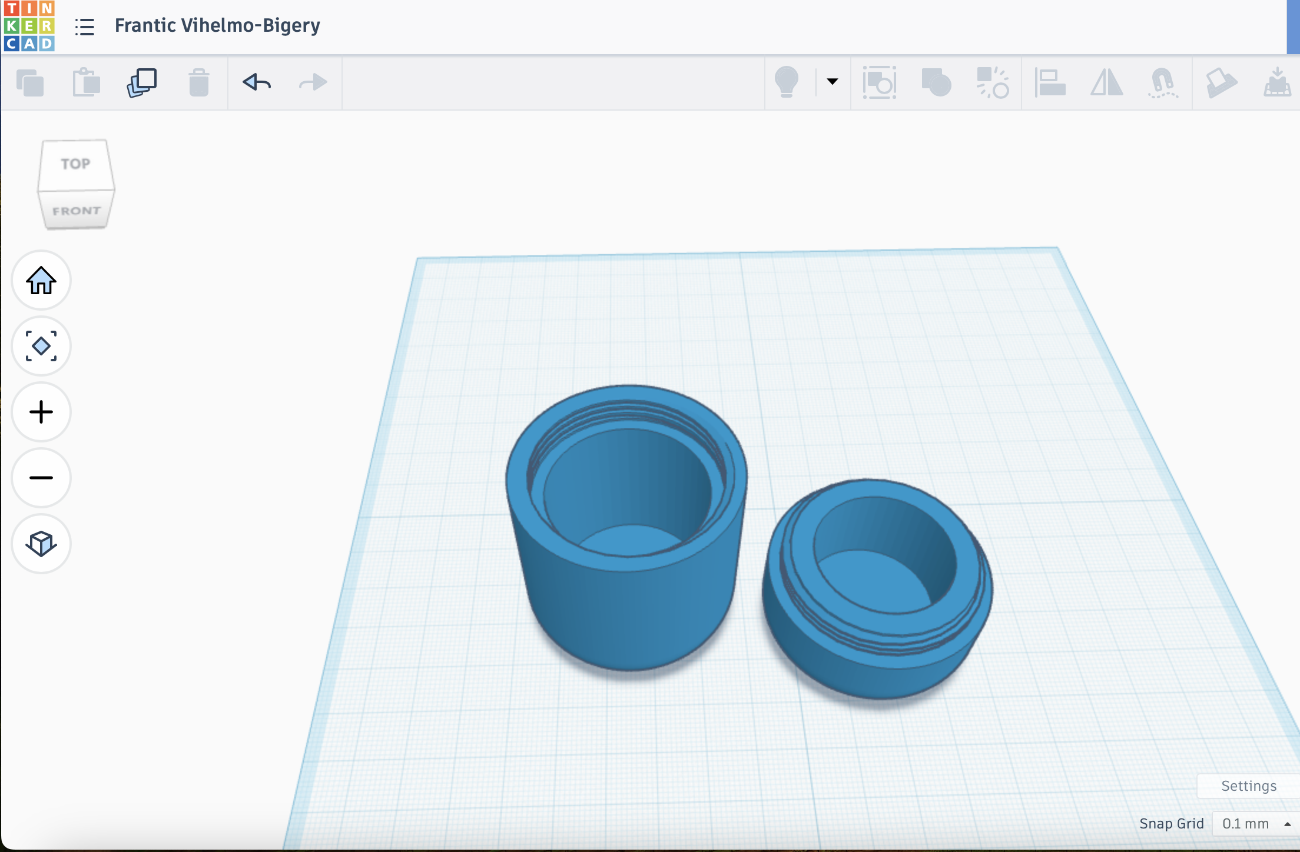This screenshot has height=852, width=1300.
Task: Click the Paste clipboard icon
Action: click(86, 82)
